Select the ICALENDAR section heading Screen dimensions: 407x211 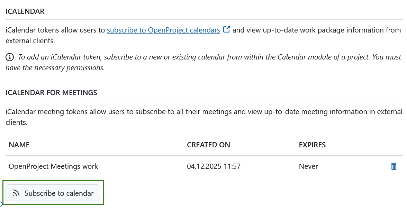pos(25,11)
